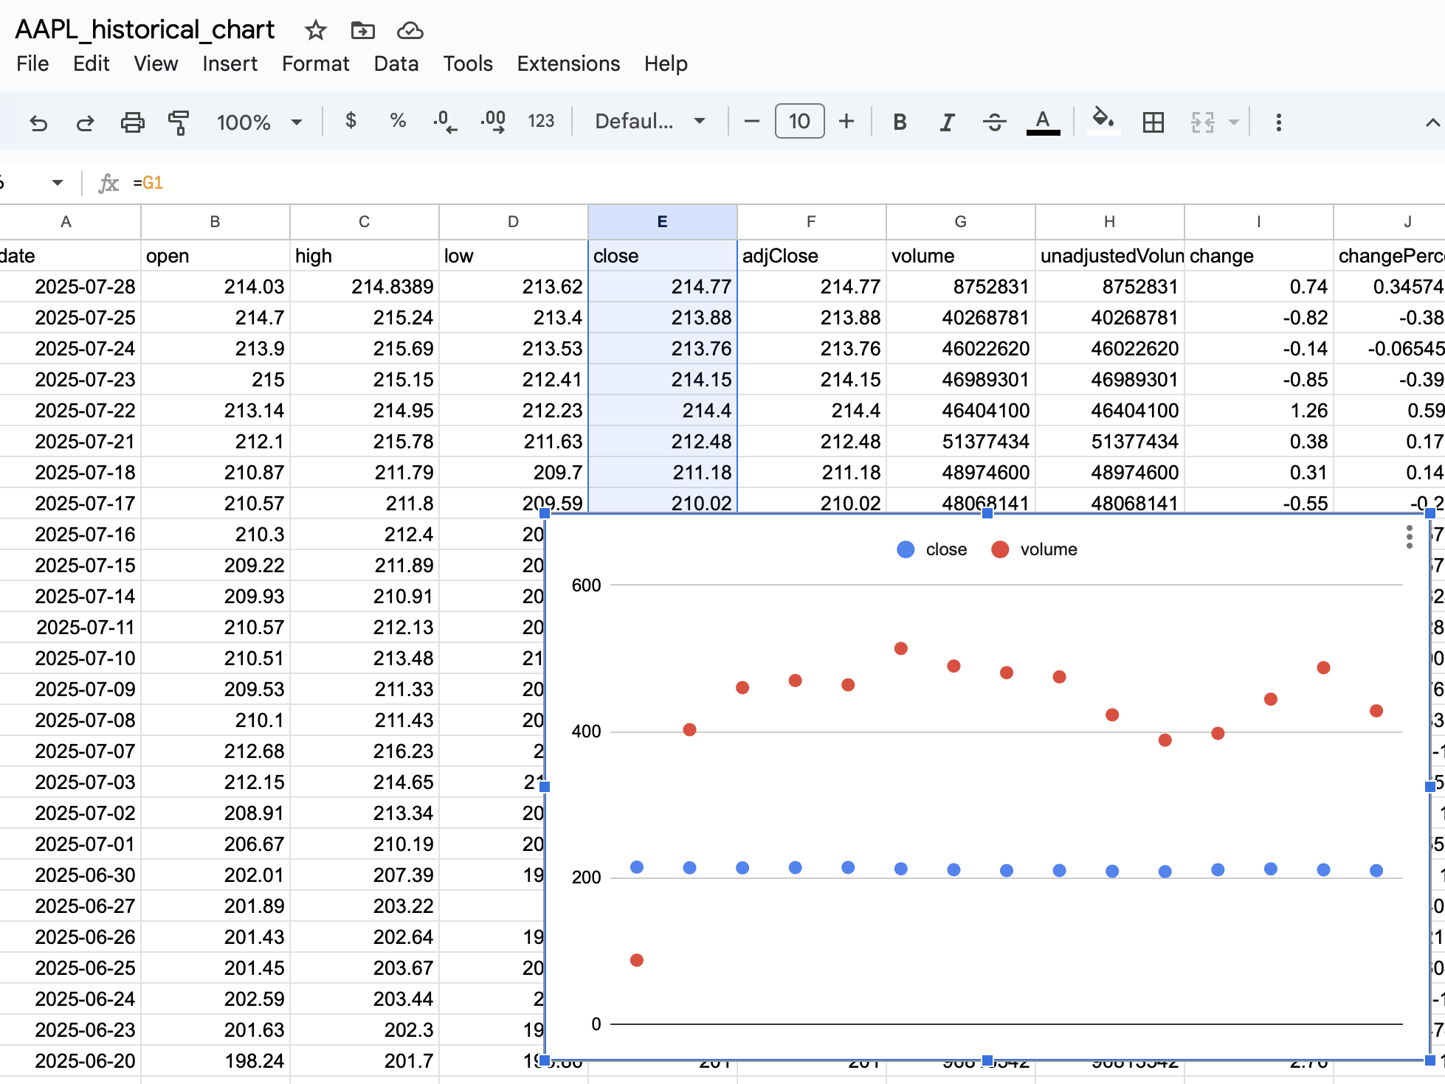Select column E header
The height and width of the screenshot is (1084, 1445).
pyautogui.click(x=662, y=222)
